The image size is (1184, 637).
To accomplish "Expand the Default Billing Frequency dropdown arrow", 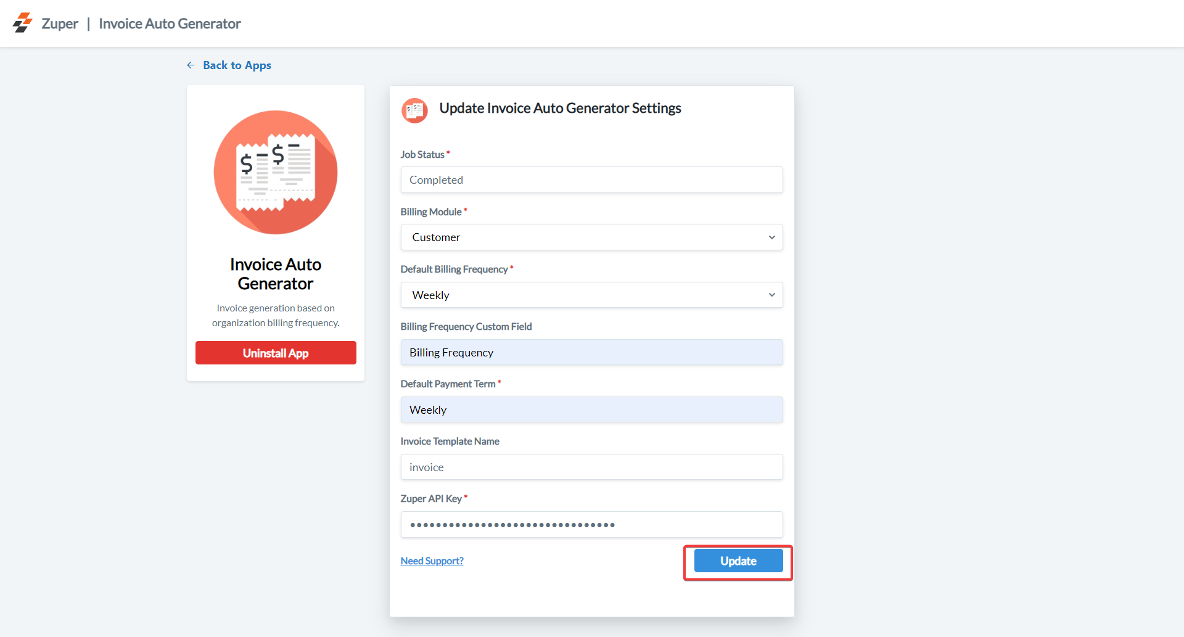I will point(771,295).
